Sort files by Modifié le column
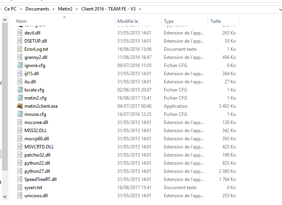 pos(128,21)
